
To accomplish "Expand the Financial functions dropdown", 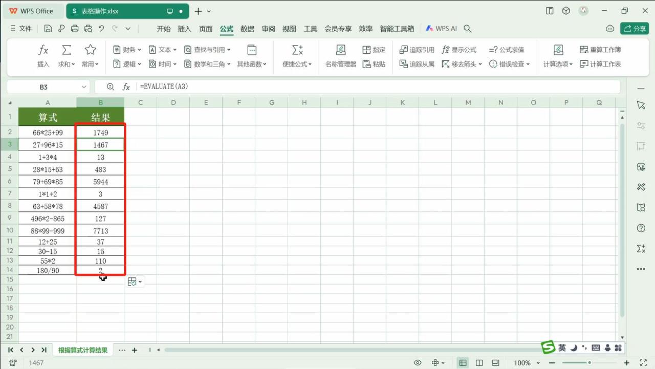I will [x=127, y=50].
